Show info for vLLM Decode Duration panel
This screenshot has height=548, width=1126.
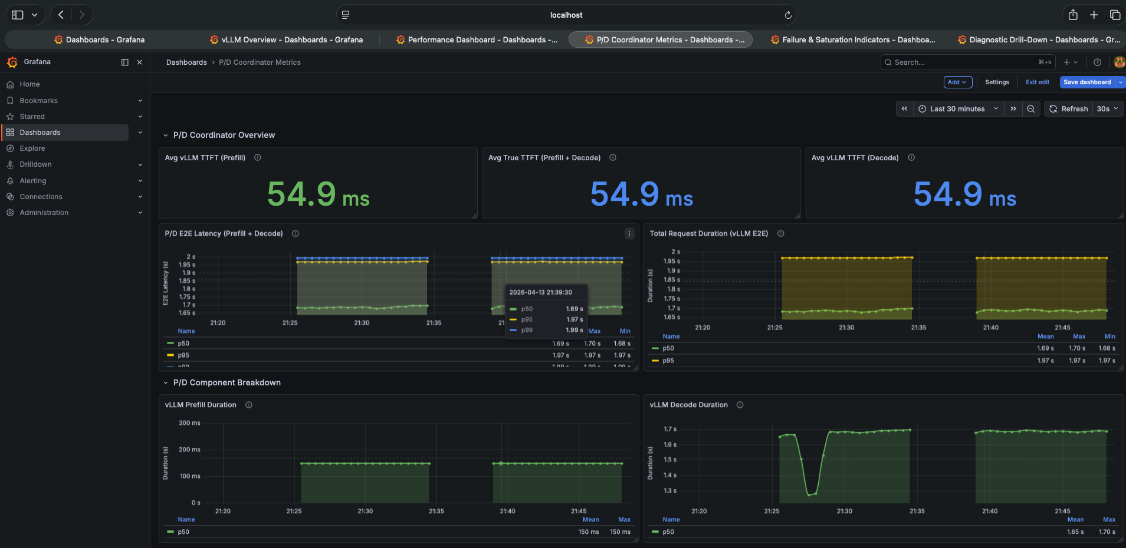(740, 405)
